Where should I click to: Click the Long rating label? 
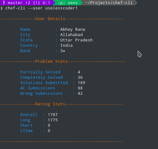pyautogui.click(x=25, y=120)
